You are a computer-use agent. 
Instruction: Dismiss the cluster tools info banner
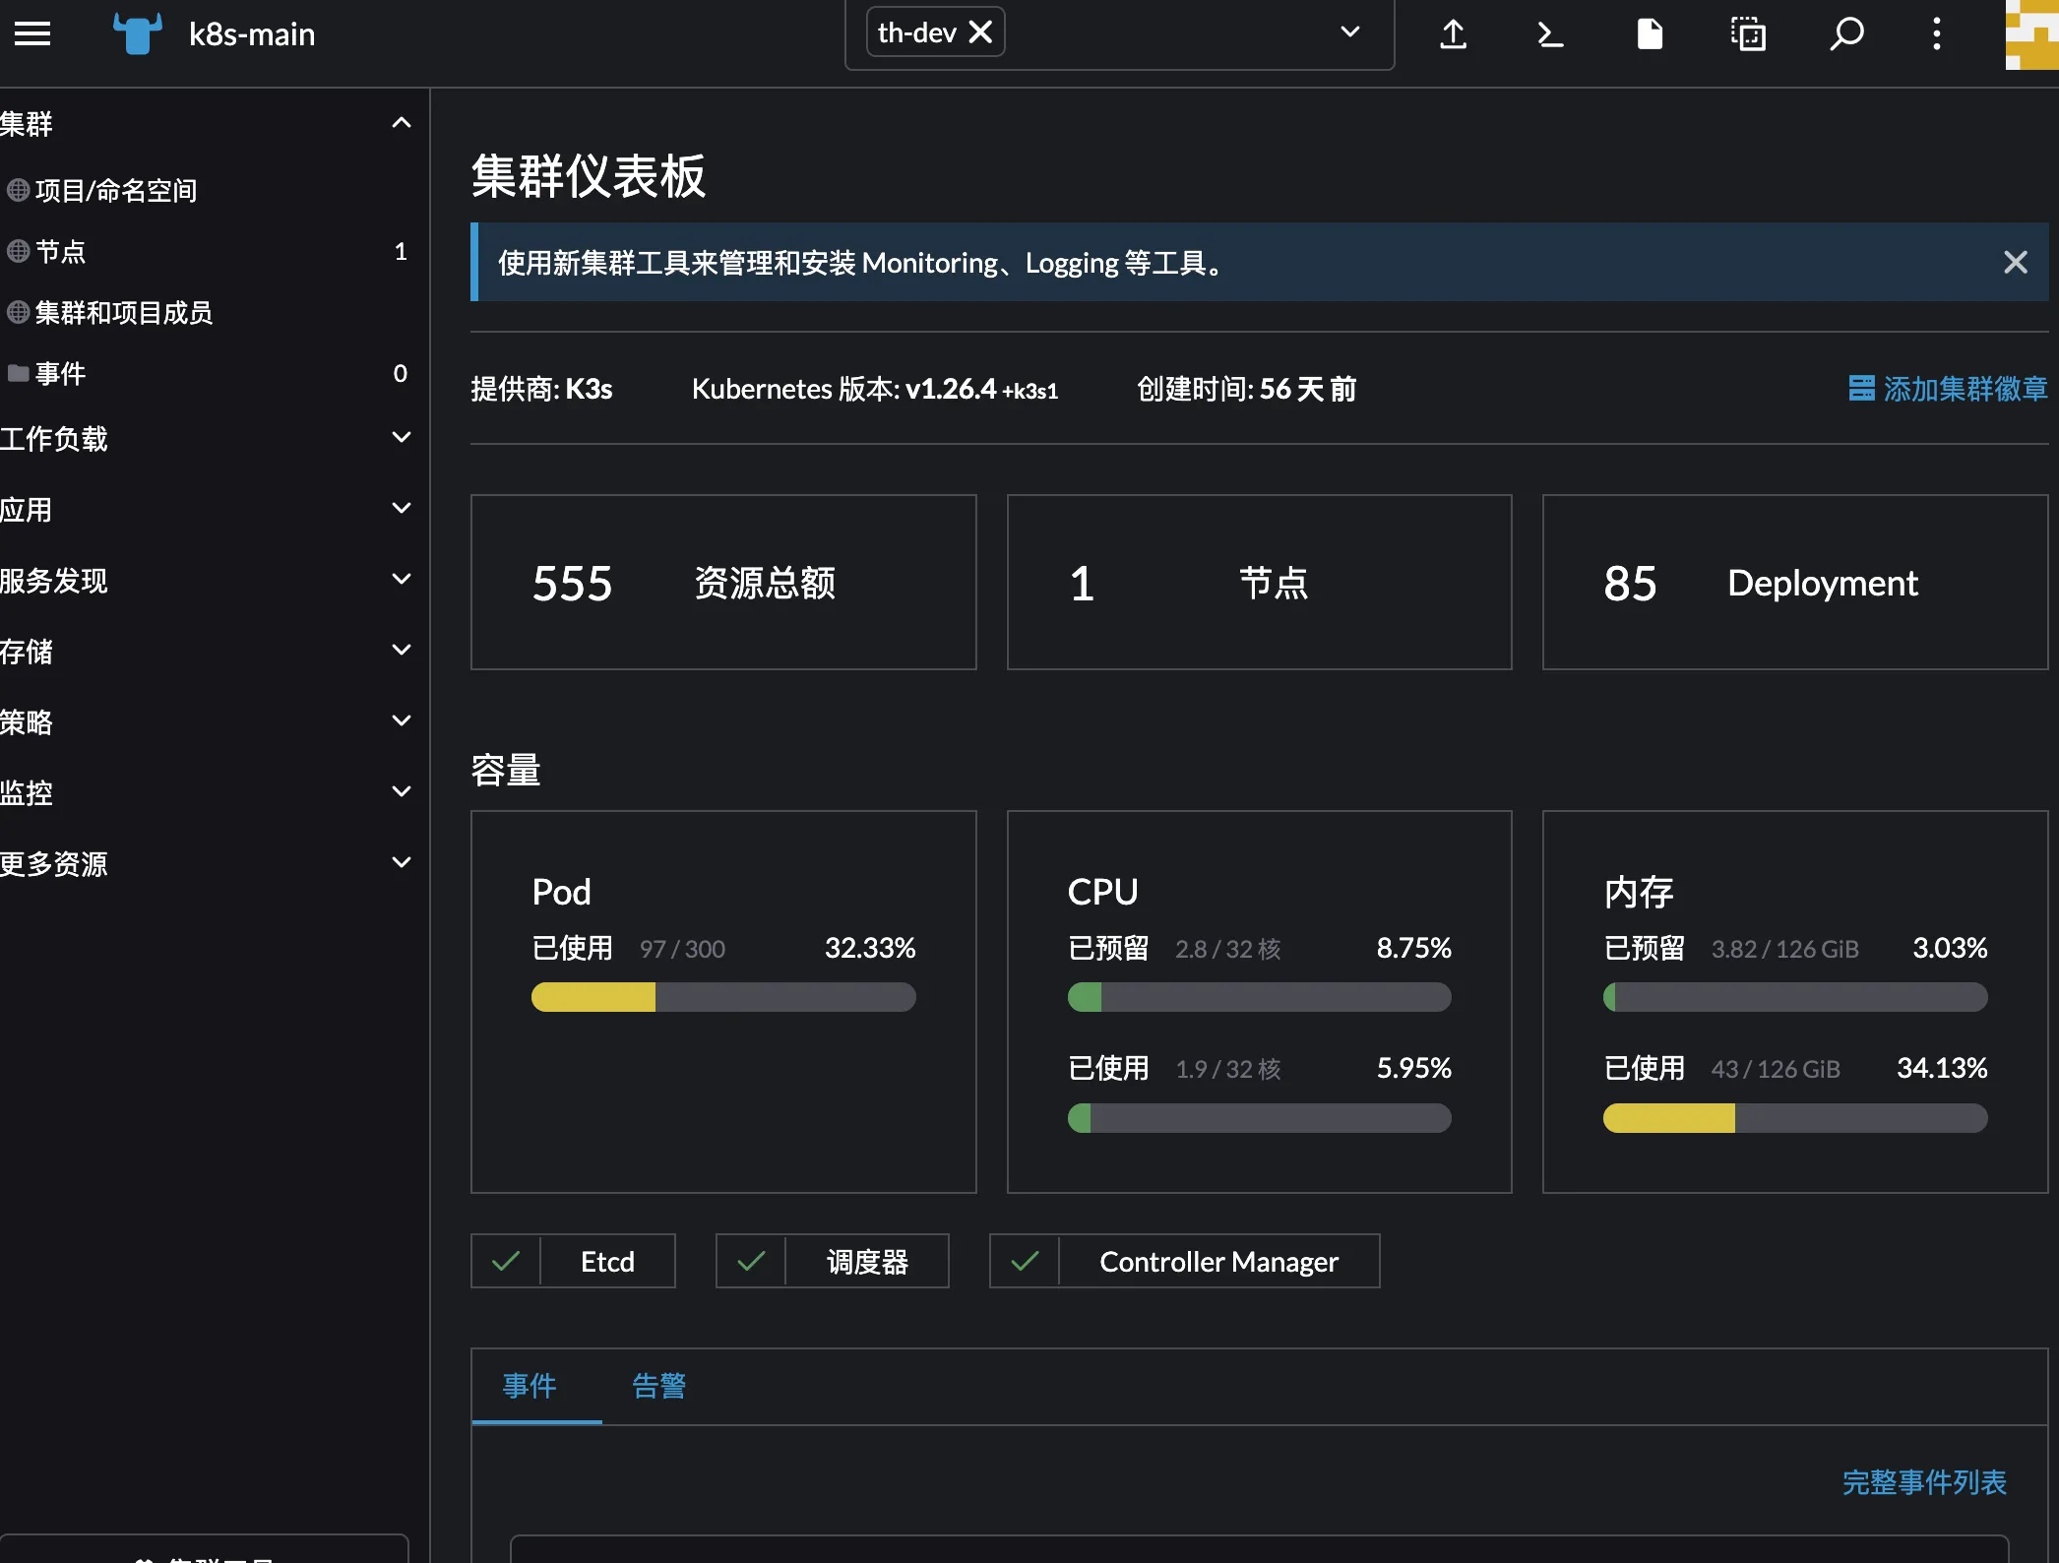[x=2015, y=262]
